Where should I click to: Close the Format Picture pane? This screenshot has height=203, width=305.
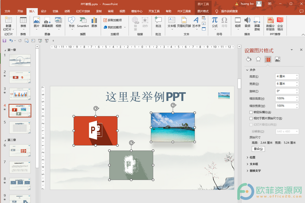click(301, 50)
